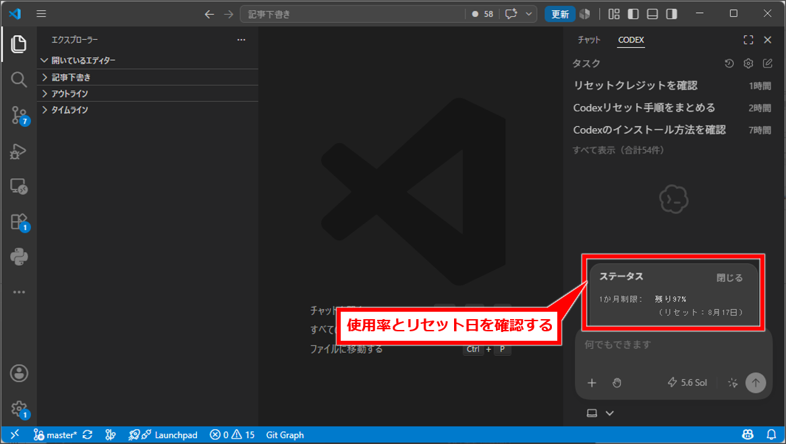Click the 58 indicator in the command center

[482, 14]
